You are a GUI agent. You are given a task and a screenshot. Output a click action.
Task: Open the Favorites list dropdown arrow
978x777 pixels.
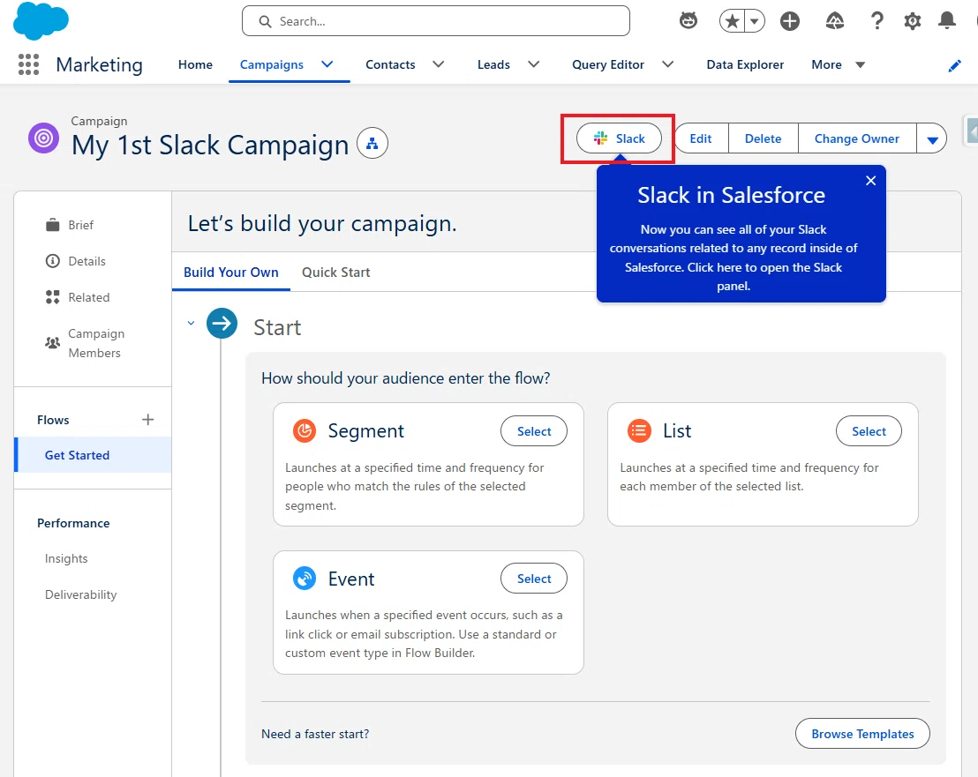pyautogui.click(x=754, y=21)
